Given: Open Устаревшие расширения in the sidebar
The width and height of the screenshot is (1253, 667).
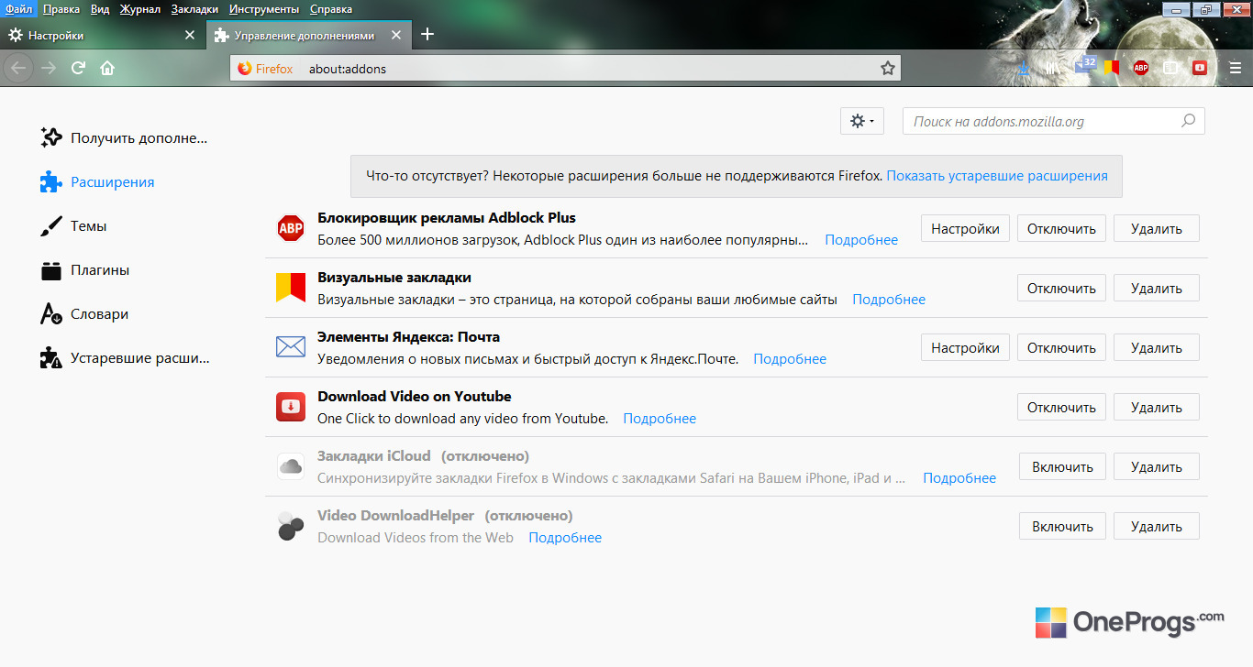Looking at the screenshot, I should coord(125,358).
